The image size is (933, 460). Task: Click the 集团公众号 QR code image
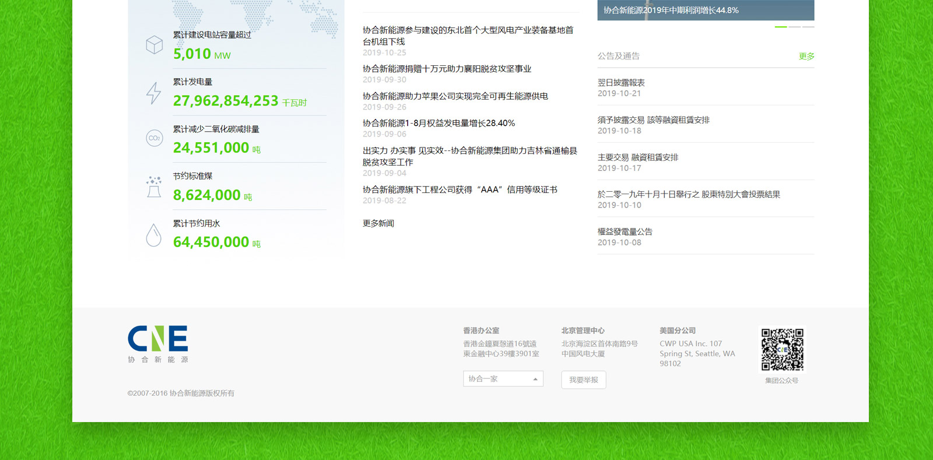pos(782,349)
